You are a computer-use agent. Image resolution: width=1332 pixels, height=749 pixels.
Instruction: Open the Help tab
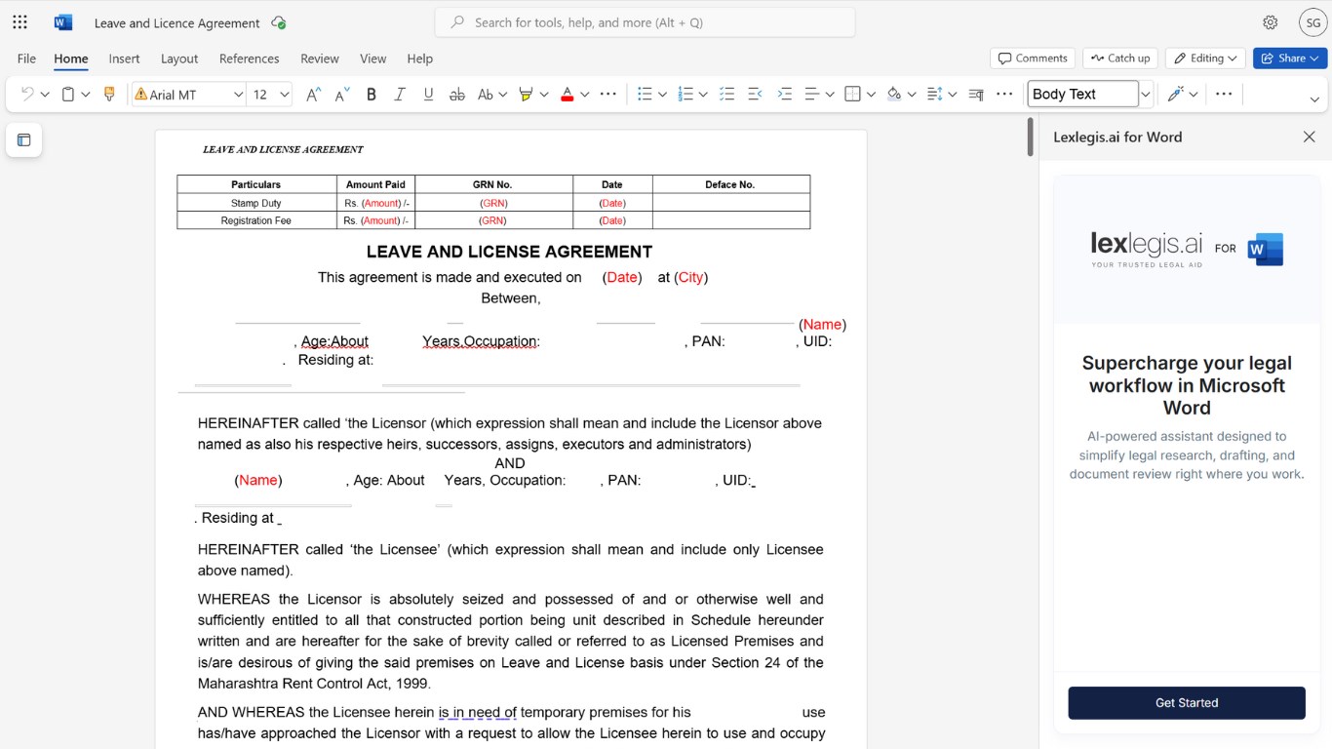pyautogui.click(x=420, y=59)
